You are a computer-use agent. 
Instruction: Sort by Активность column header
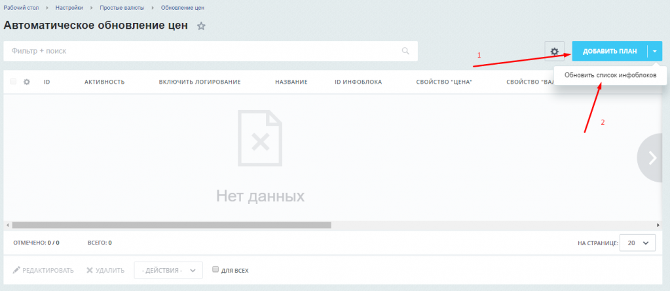(x=105, y=82)
